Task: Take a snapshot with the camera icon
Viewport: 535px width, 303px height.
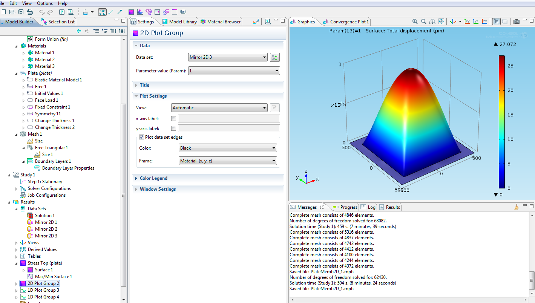Action: 517,22
